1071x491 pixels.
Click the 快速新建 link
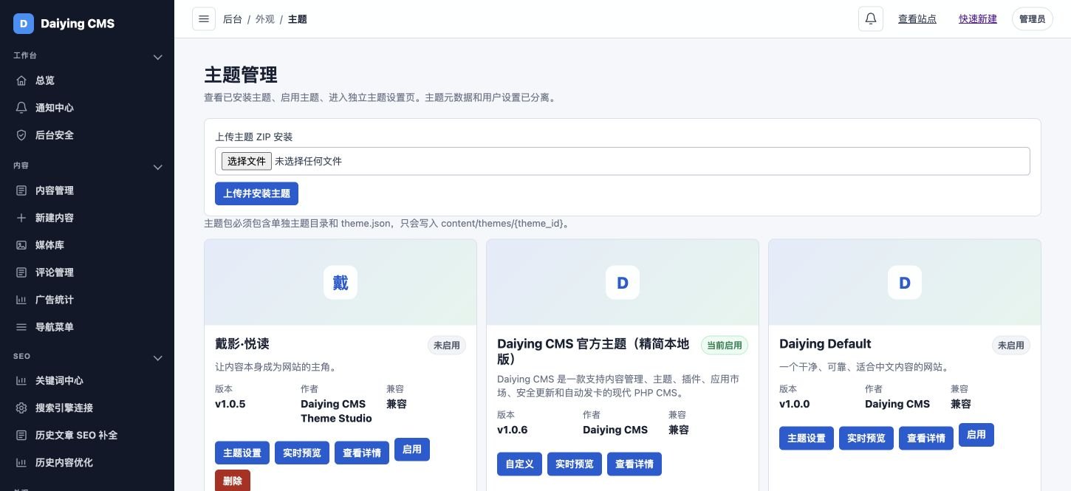[x=978, y=19]
